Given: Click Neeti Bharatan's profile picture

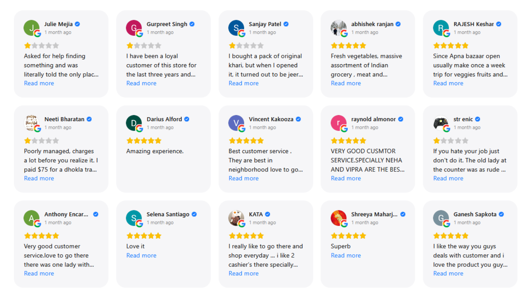Looking at the screenshot, I should pos(31,123).
